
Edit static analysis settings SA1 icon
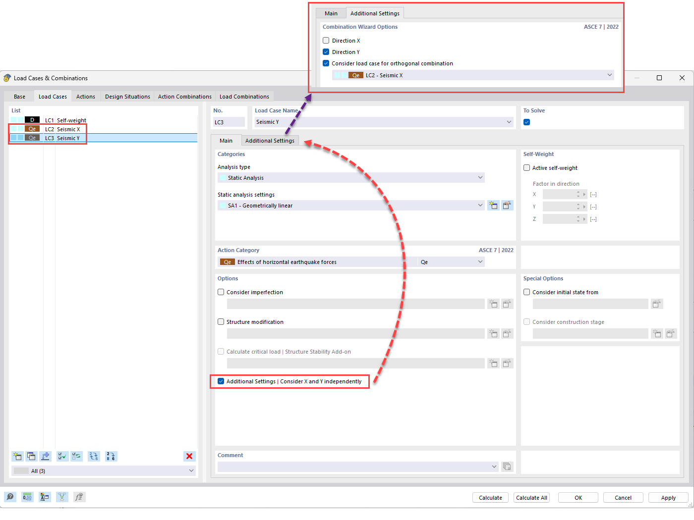[x=507, y=206]
